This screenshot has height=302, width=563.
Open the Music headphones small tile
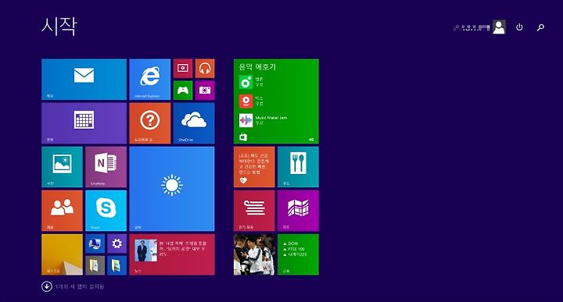click(205, 69)
